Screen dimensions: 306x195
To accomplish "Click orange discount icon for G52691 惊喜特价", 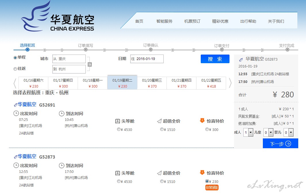I will point(202,121).
